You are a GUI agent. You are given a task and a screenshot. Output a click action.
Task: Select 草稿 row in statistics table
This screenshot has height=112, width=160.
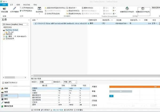[61, 91]
